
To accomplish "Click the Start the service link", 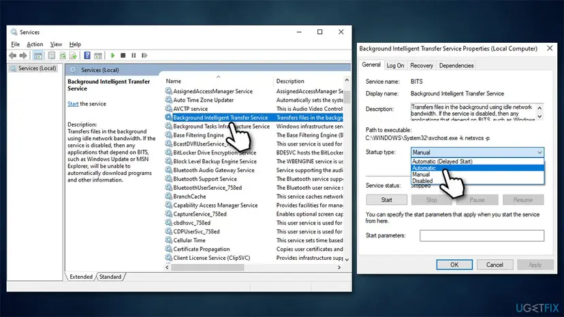I will click(x=73, y=103).
